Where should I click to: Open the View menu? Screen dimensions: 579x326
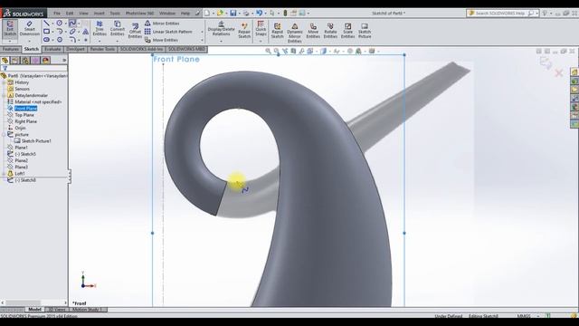(84, 14)
